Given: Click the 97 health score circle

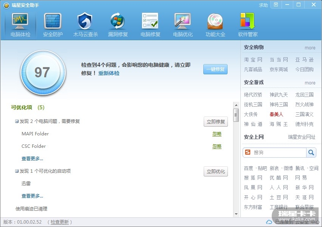Looking at the screenshot, I should coord(43,72).
